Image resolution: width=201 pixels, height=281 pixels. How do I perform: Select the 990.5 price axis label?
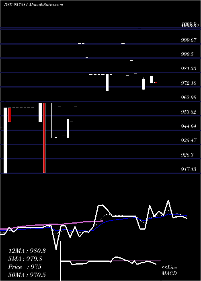tap(187, 54)
